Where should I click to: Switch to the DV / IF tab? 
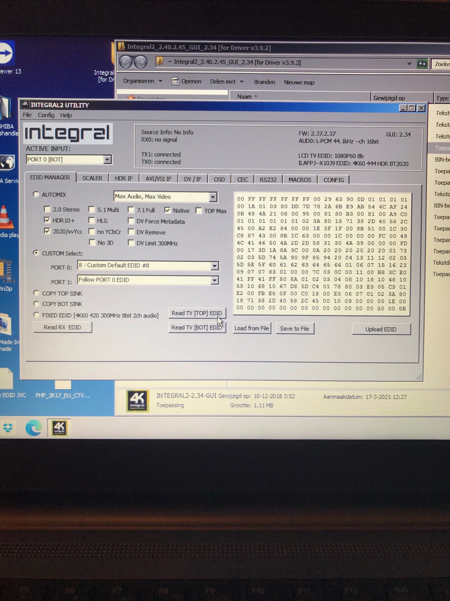pyautogui.click(x=192, y=179)
